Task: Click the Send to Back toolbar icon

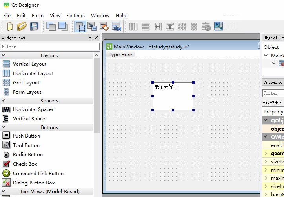Action: [x=51, y=27]
